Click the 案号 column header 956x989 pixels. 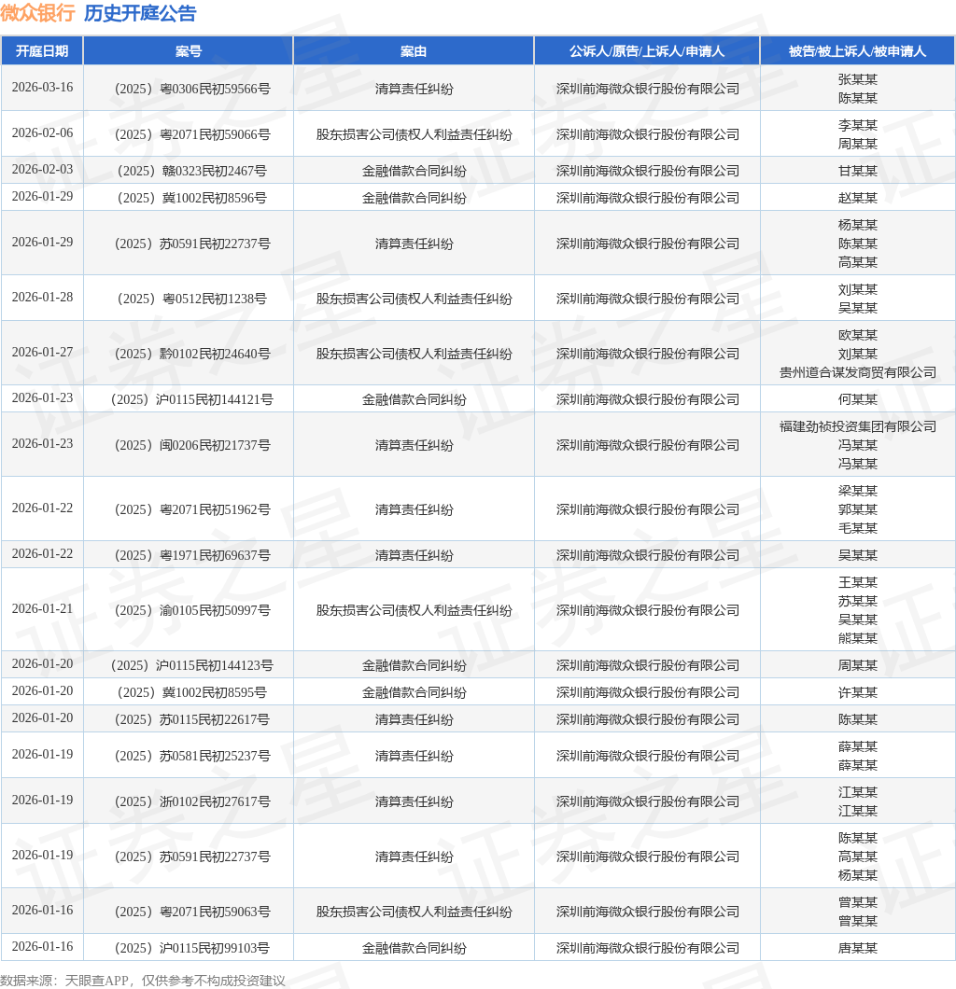188,51
